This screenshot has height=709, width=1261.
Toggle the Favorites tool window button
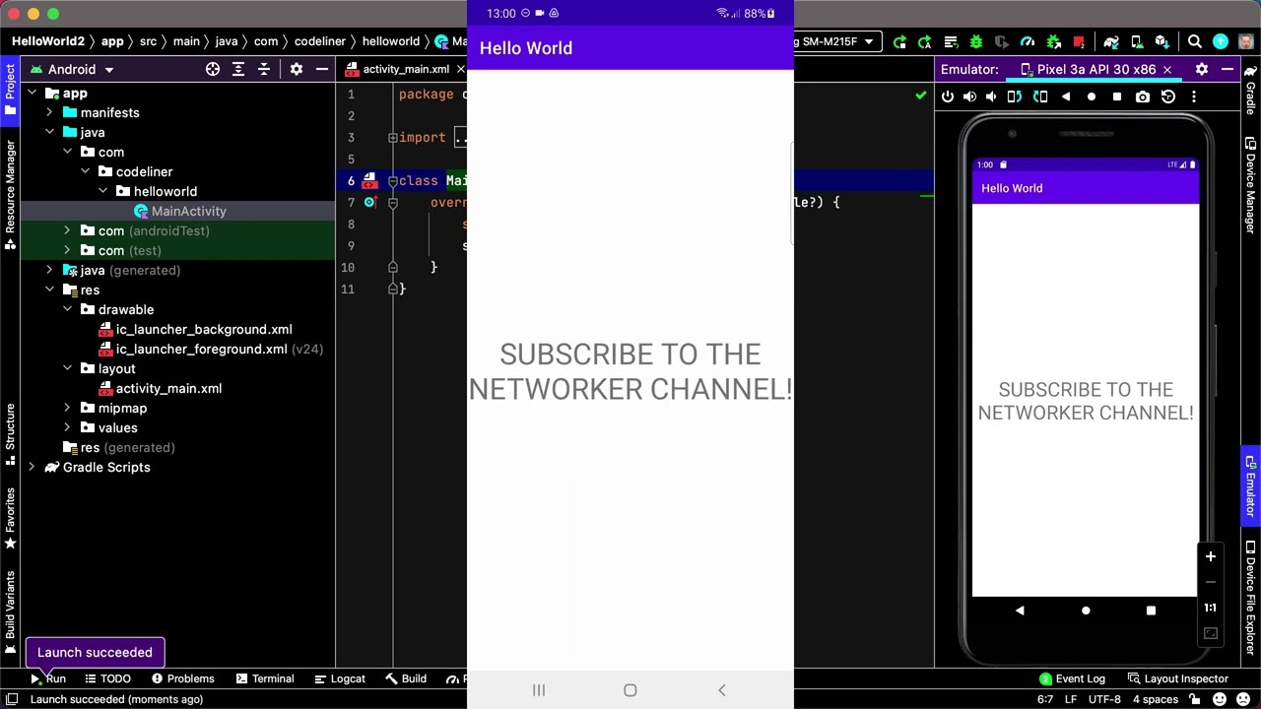[x=10, y=516]
